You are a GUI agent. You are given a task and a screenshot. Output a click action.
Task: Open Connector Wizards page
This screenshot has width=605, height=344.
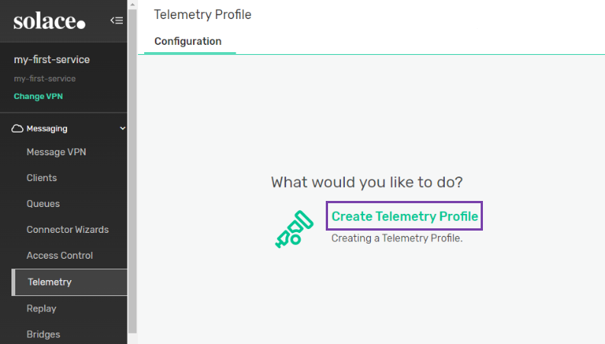click(x=67, y=230)
